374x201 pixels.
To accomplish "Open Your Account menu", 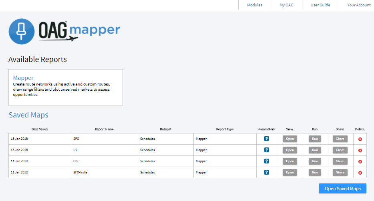I will click(359, 5).
